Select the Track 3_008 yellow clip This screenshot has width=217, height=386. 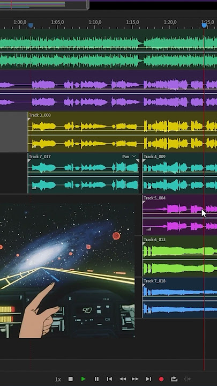click(122, 132)
